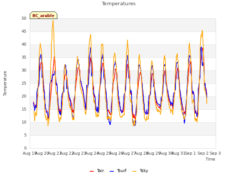The image size is (238, 178).
Task: Click the 25 y-axis tick label
Action: coord(24,83)
